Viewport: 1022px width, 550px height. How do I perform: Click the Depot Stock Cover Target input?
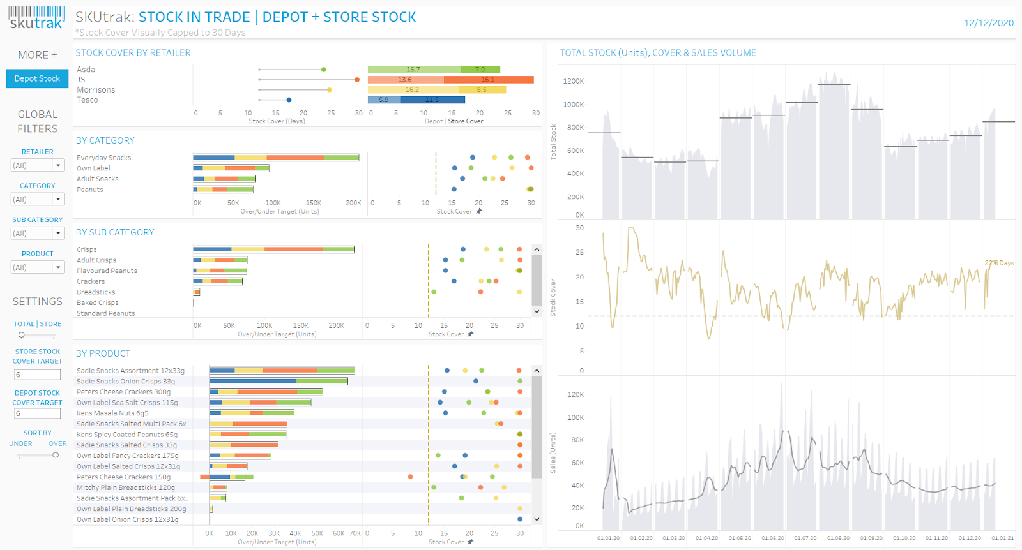click(x=37, y=413)
